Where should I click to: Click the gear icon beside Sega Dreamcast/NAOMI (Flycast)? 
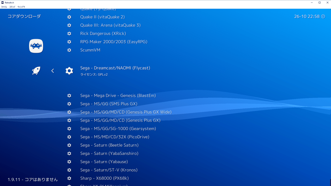click(69, 71)
